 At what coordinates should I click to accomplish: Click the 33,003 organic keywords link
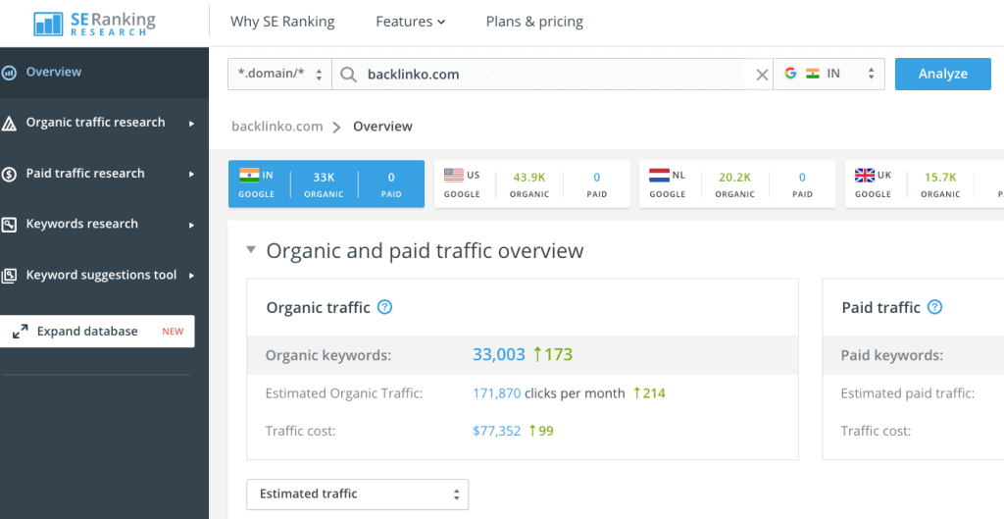tap(499, 355)
